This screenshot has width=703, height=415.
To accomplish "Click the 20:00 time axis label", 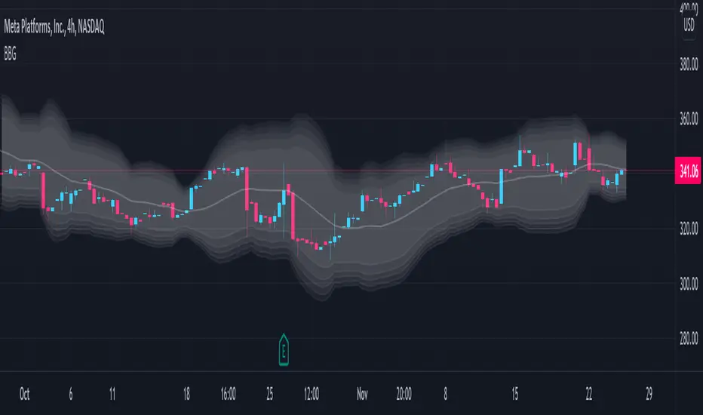I will [404, 393].
